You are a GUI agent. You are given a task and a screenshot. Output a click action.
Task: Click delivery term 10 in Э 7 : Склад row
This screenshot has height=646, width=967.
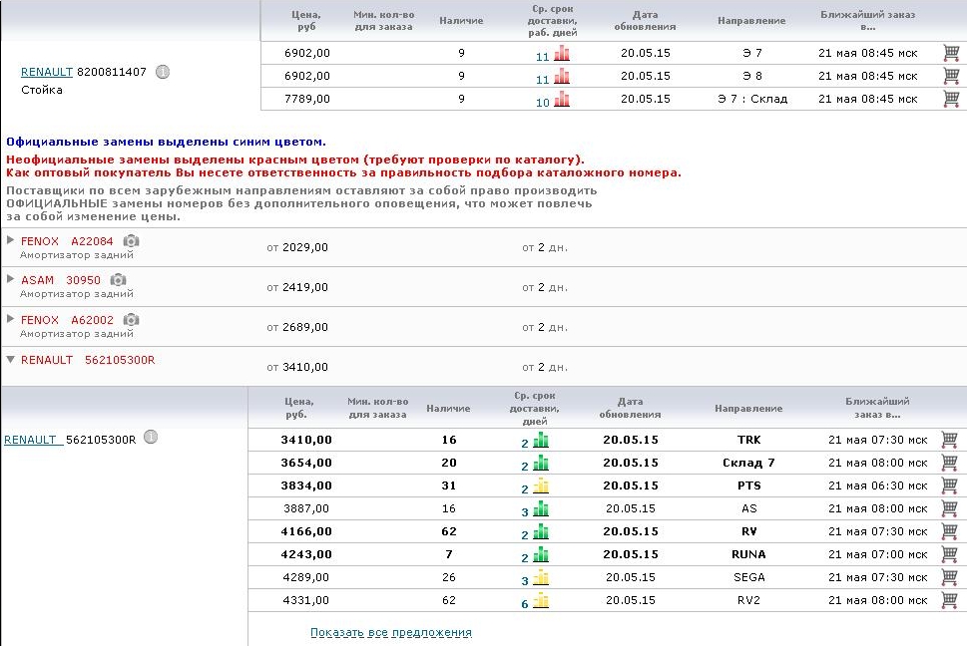(543, 103)
